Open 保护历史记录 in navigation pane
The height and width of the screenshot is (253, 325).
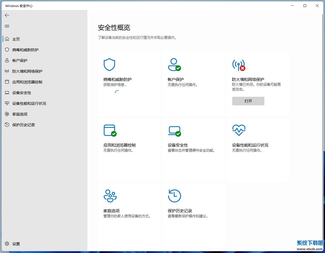tap(24, 125)
